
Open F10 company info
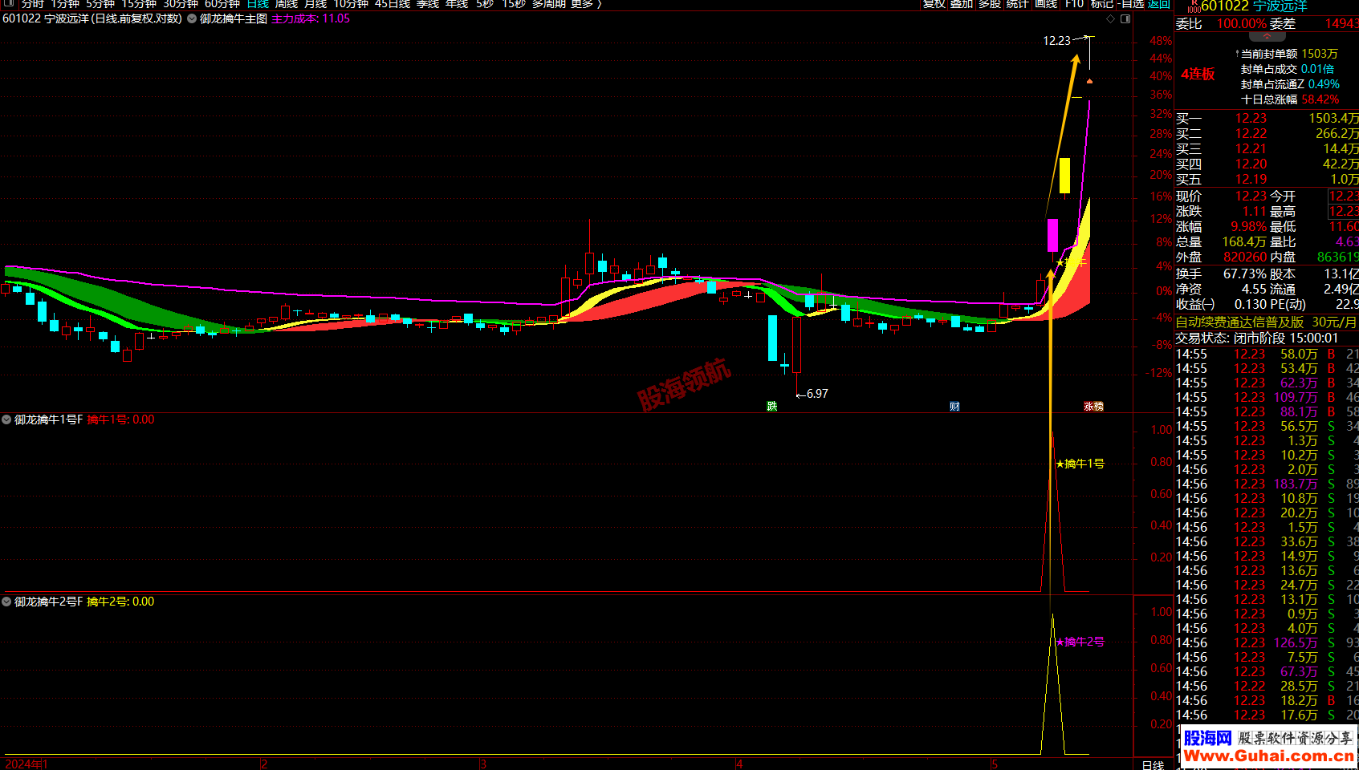point(1074,3)
